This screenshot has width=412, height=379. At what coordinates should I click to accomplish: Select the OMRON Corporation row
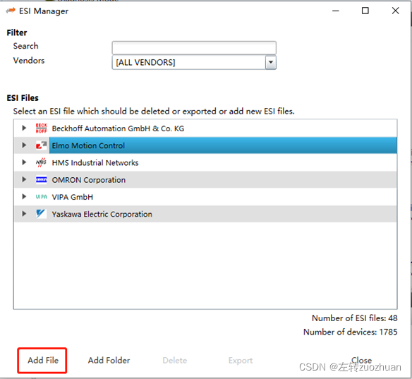pyautogui.click(x=205, y=180)
